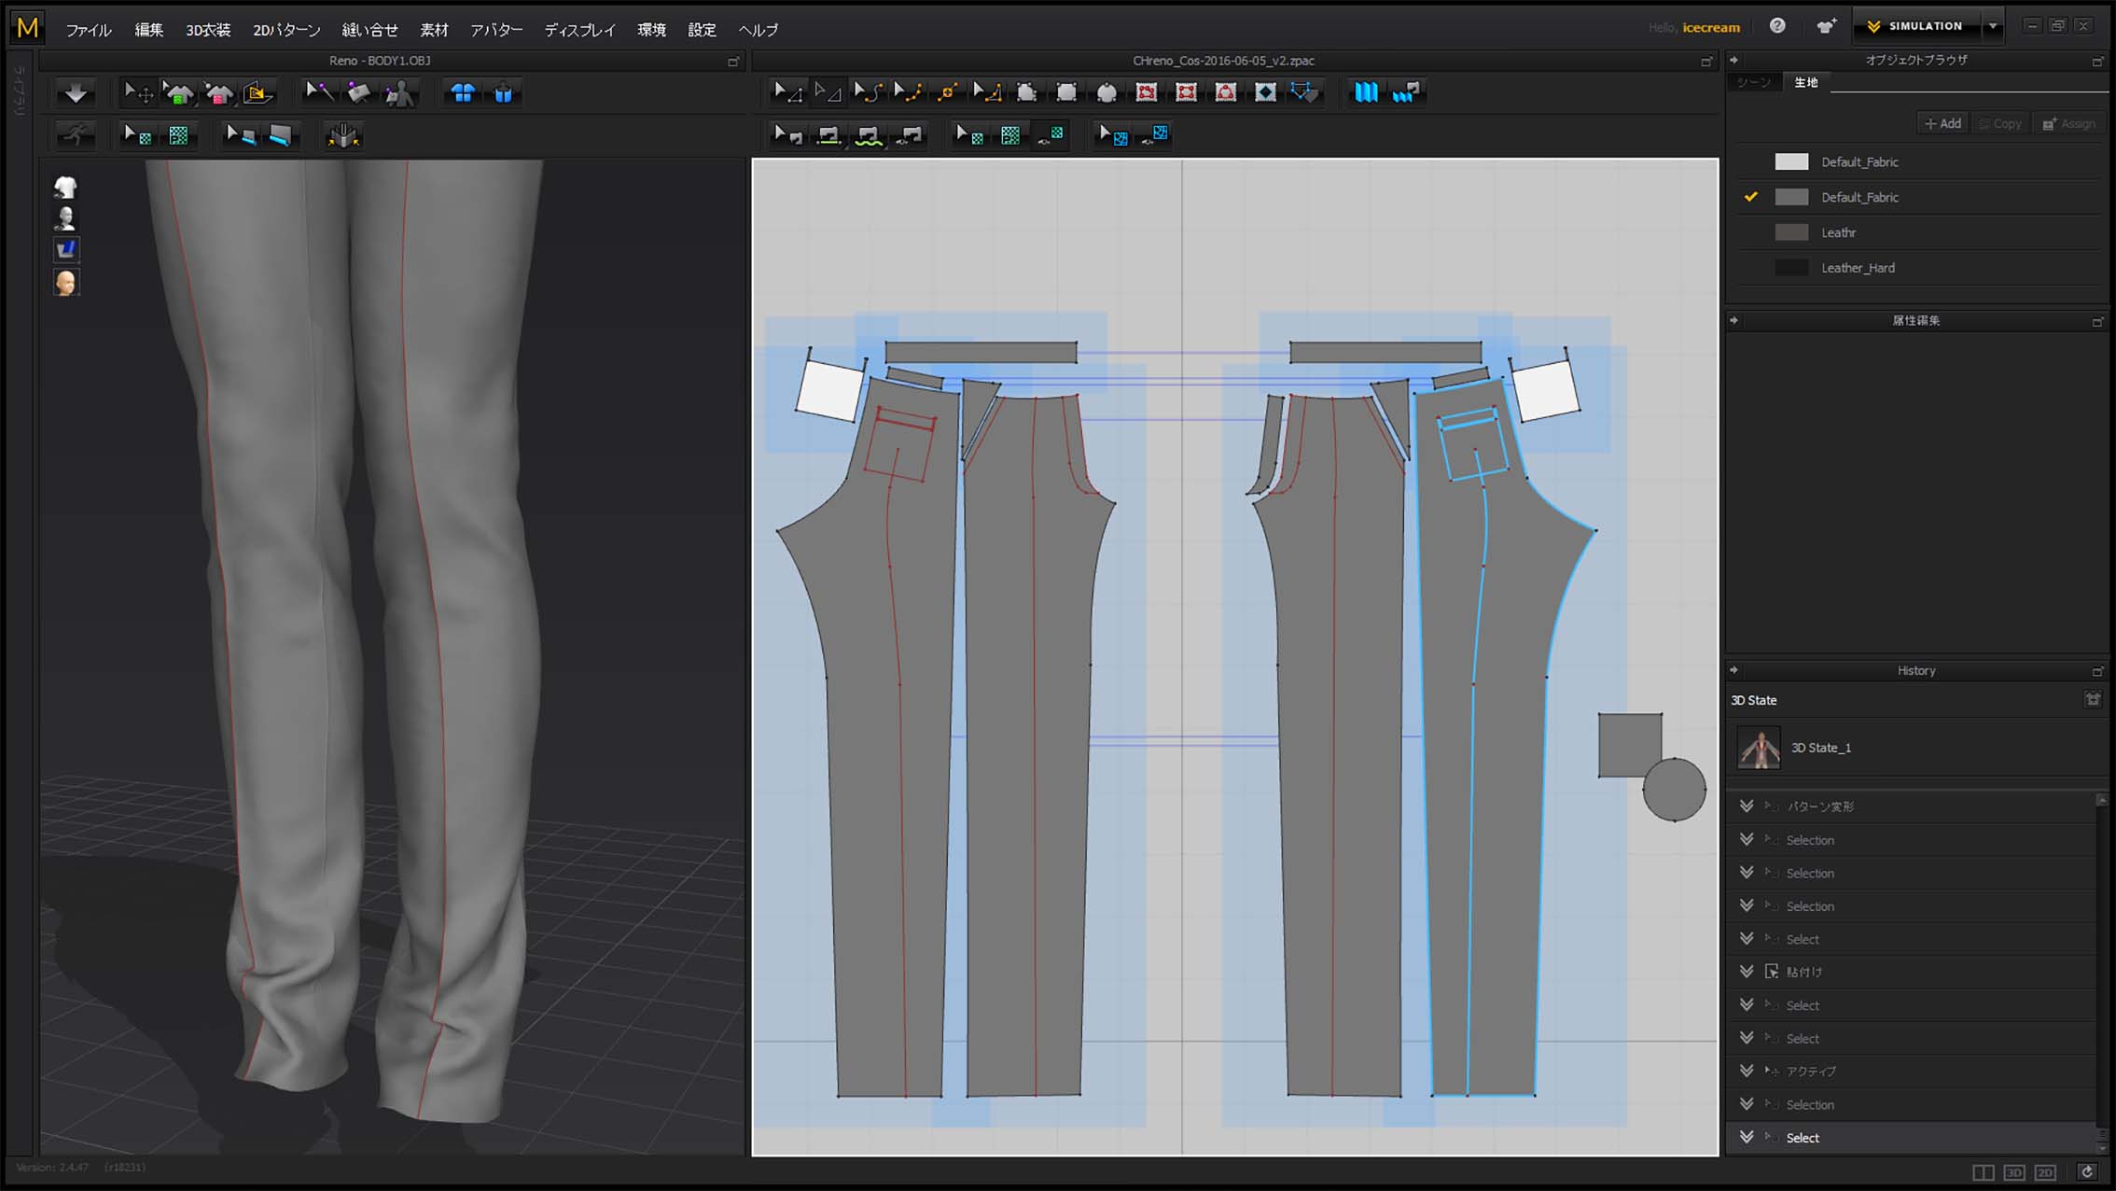Expand the パターン変形 history entry

point(1747,806)
